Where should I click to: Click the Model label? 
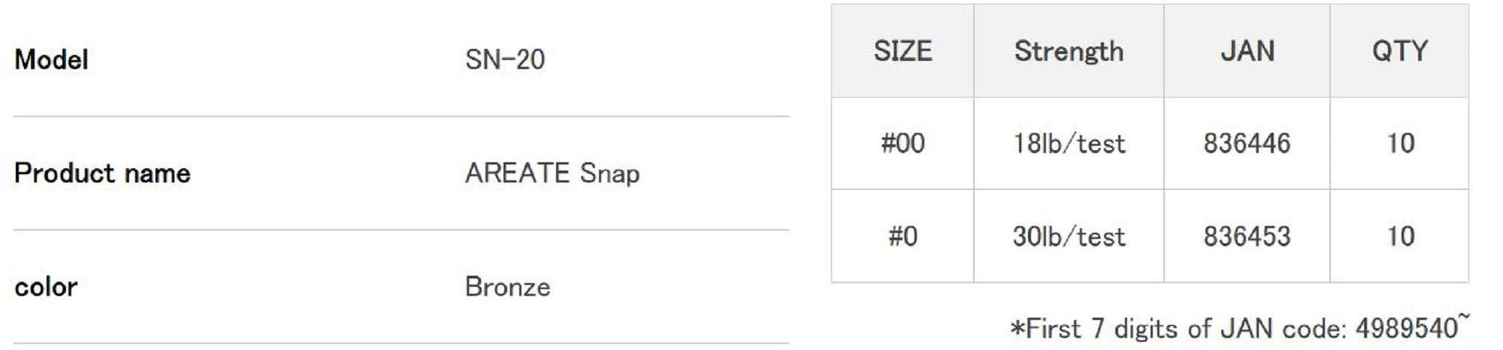(51, 59)
